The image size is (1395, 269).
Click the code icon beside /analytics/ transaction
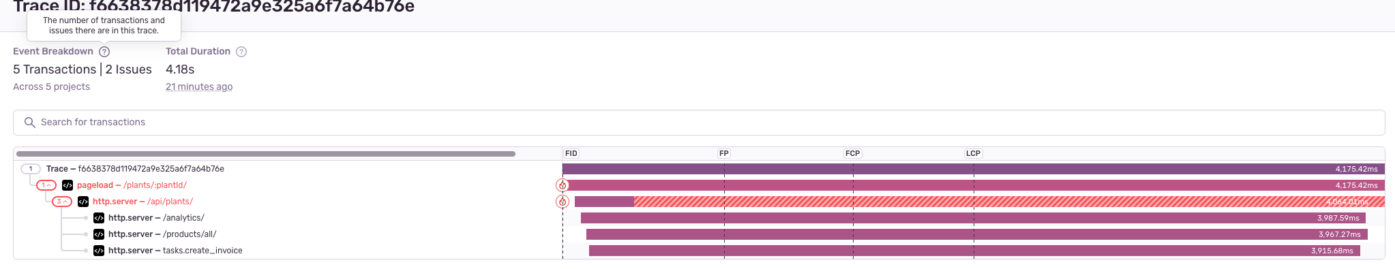pos(99,218)
